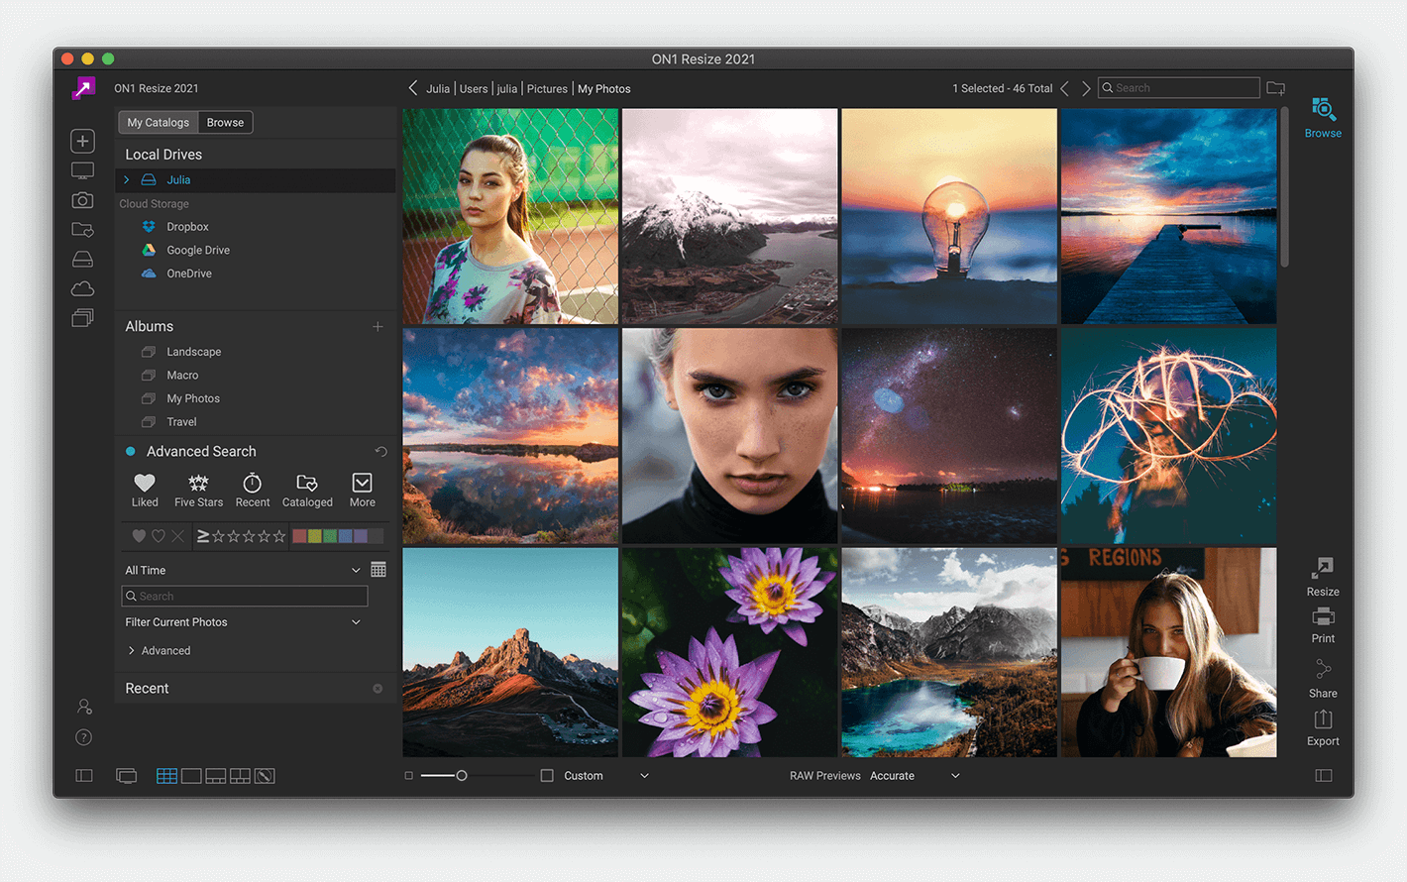Image resolution: width=1407 pixels, height=882 pixels.
Task: Filter by green color label
Action: pos(330,536)
